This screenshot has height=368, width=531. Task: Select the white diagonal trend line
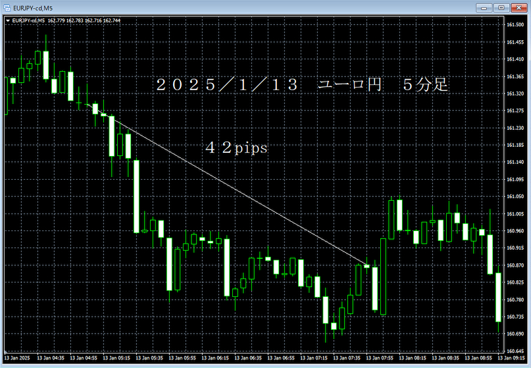227,185
